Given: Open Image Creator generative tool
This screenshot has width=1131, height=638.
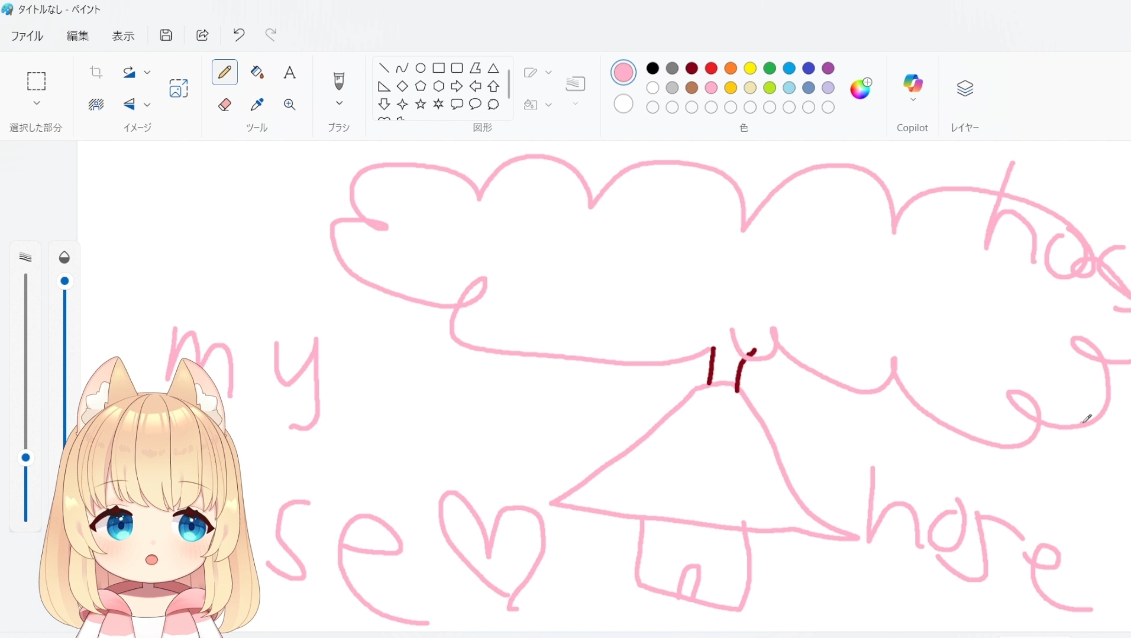Looking at the screenshot, I should pyautogui.click(x=179, y=88).
